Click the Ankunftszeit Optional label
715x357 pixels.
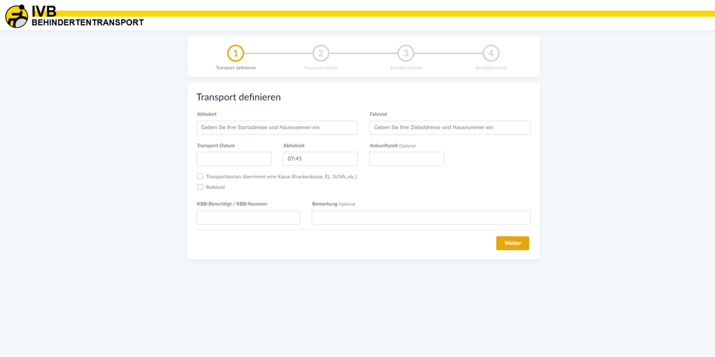pos(393,145)
